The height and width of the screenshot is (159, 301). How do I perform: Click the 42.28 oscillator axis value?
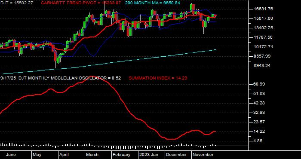[259, 103]
